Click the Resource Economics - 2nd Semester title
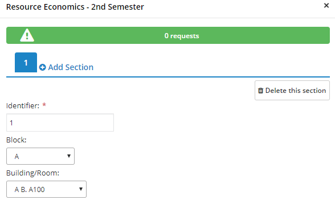Screen dimensions: 335x208 click(75, 7)
